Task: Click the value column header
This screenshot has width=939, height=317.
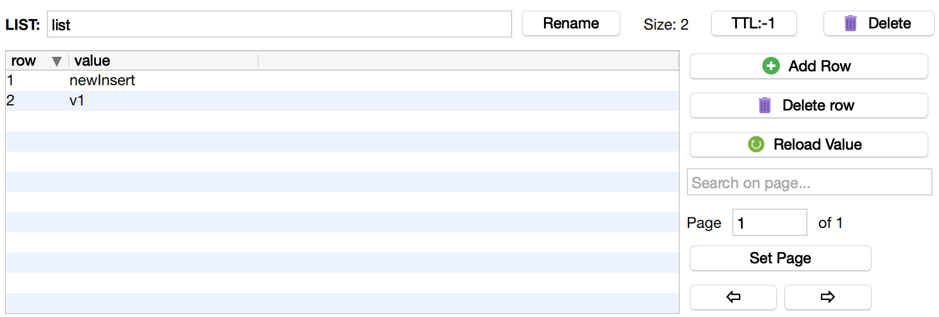Action: 93,61
